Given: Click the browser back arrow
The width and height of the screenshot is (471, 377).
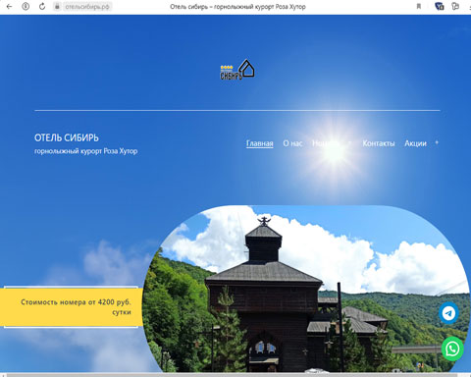Looking at the screenshot, I should pyautogui.click(x=9, y=7).
